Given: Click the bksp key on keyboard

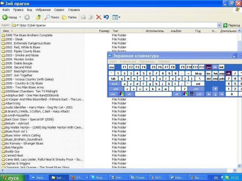Looking at the screenshot, I should click(198, 74).
